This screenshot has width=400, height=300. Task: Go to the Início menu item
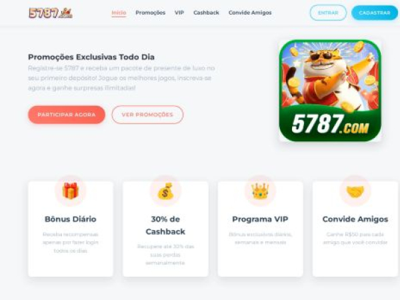click(x=119, y=13)
